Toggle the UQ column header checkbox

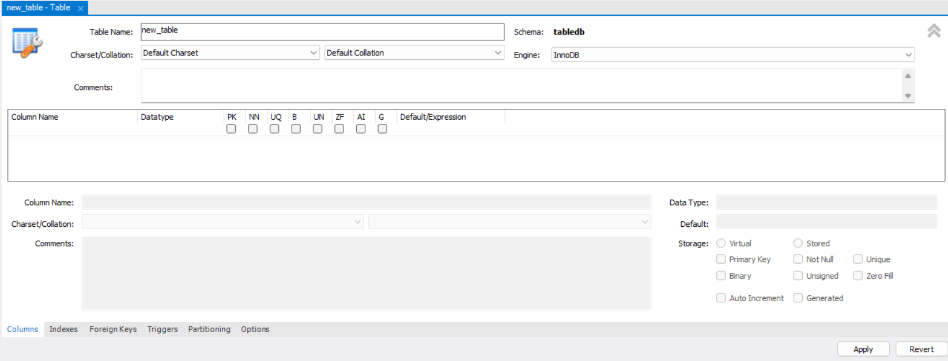(x=274, y=129)
